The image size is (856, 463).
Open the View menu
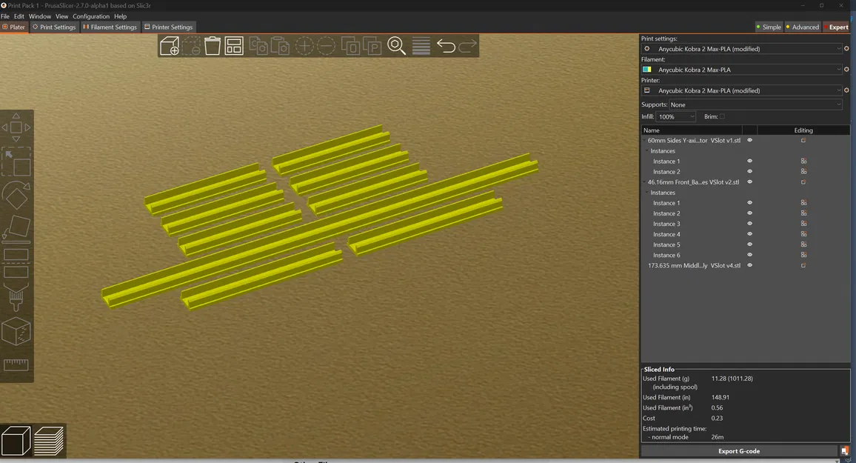[61, 16]
